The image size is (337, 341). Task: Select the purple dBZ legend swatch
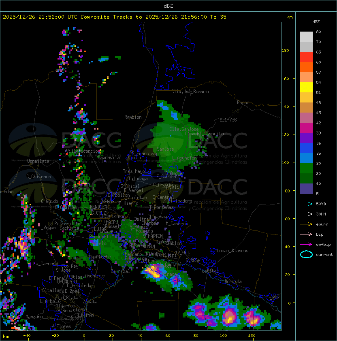click(x=306, y=138)
